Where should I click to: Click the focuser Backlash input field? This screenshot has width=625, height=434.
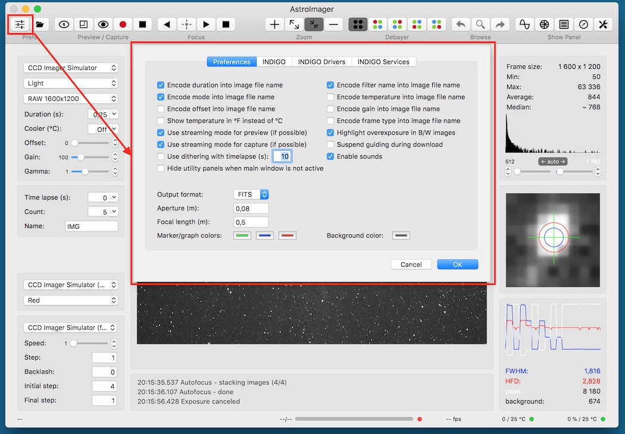(x=104, y=372)
